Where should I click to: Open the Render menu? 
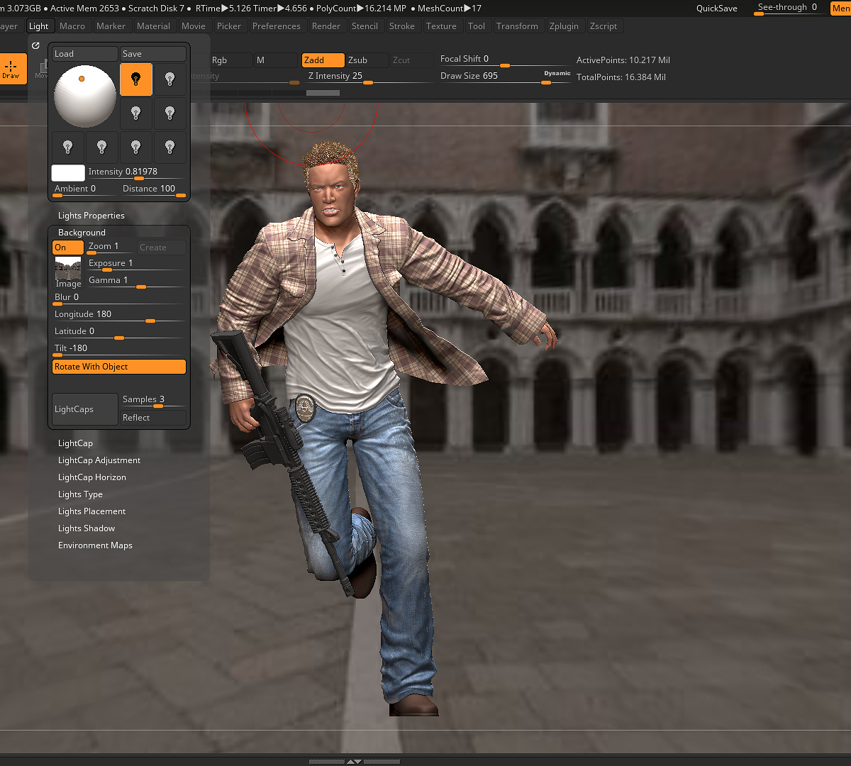click(326, 26)
